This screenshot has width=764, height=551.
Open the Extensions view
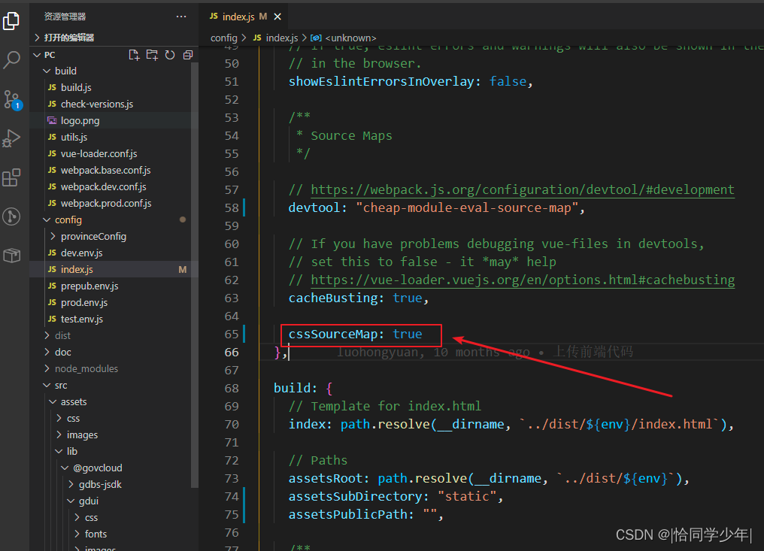coord(11,177)
